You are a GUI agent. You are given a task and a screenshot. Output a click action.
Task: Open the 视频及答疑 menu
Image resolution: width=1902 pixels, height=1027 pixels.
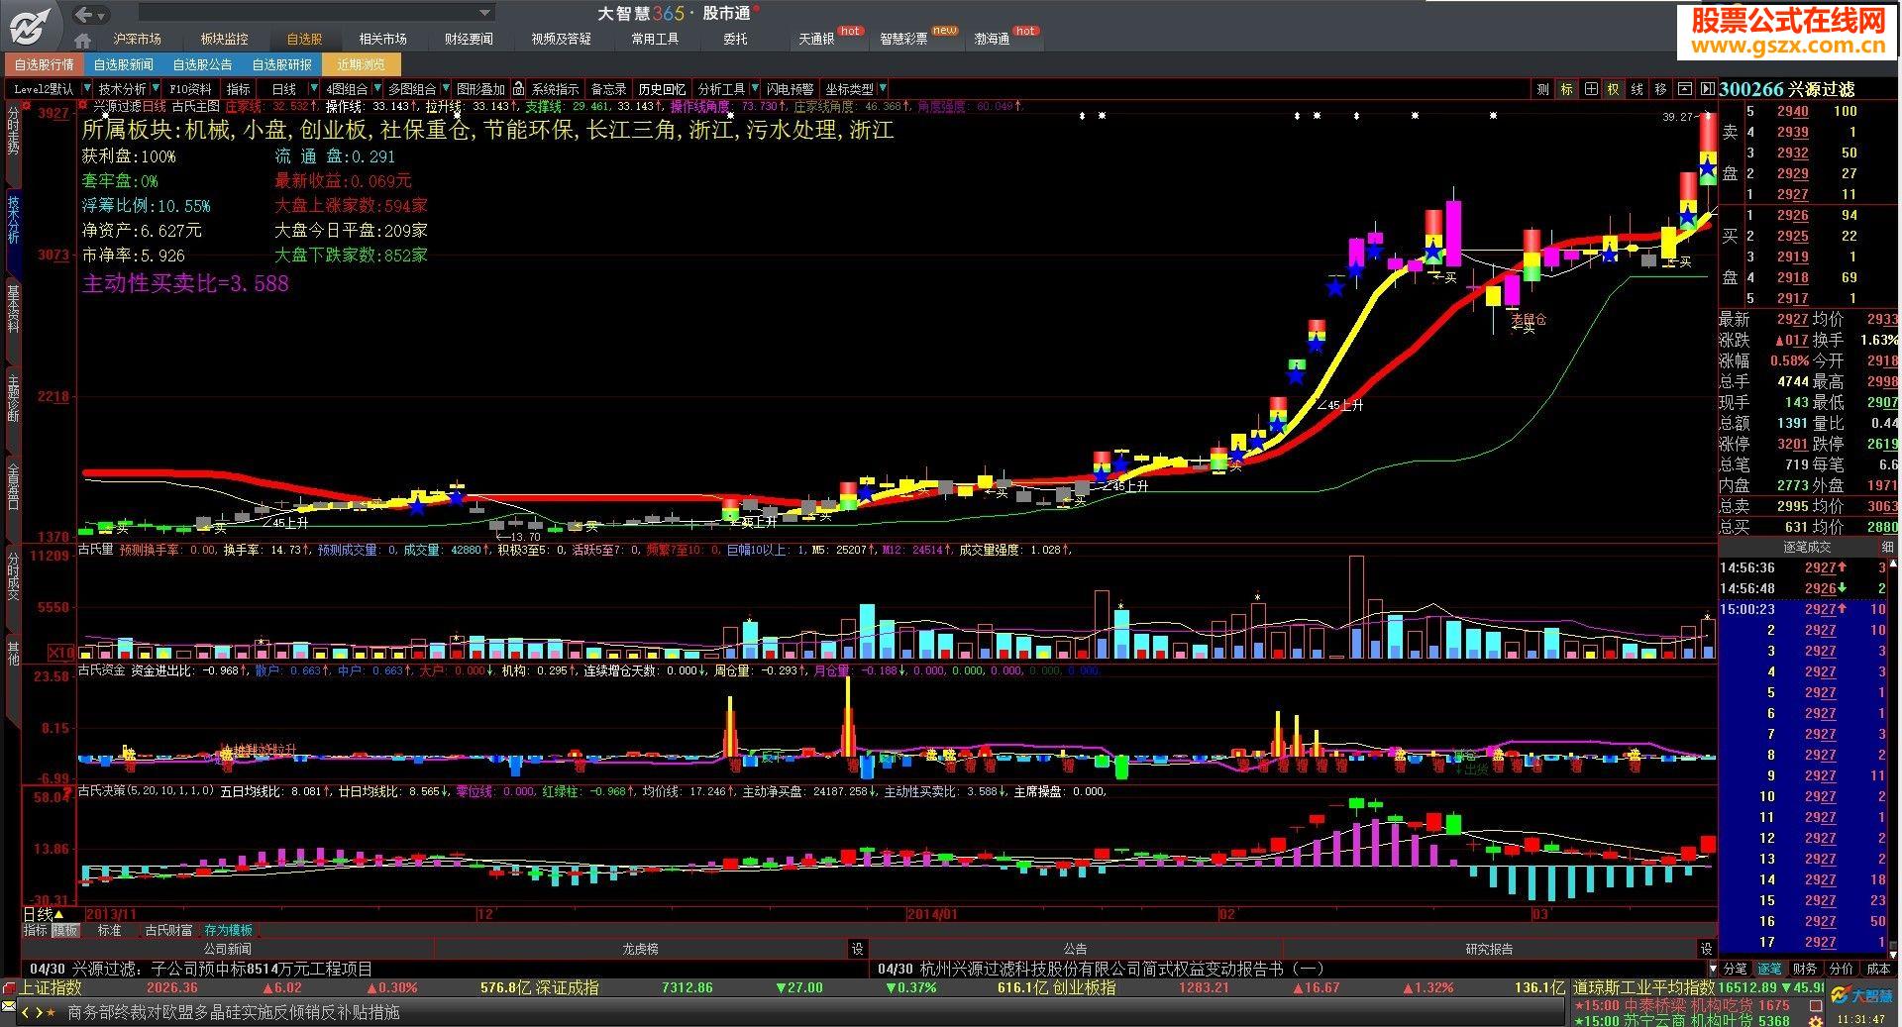tap(561, 40)
